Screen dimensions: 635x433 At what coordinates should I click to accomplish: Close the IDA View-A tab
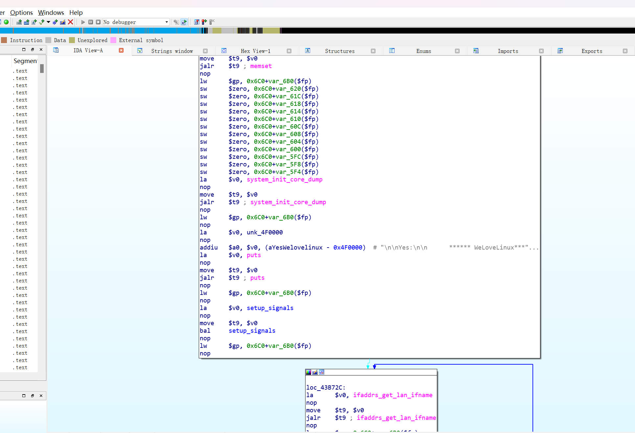(x=121, y=50)
